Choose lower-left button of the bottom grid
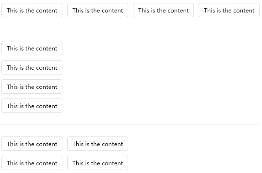 (x=32, y=163)
